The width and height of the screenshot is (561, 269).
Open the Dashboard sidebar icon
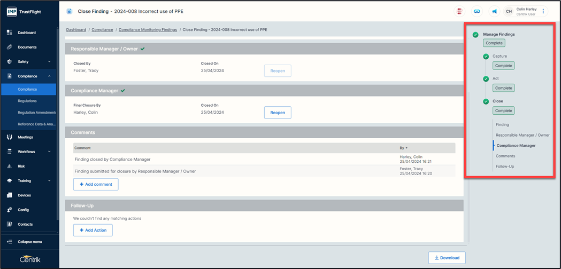(9, 33)
